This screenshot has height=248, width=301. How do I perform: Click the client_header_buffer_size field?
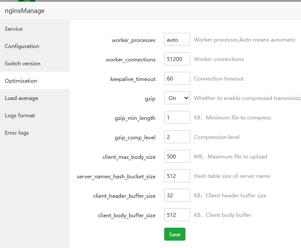177,196
